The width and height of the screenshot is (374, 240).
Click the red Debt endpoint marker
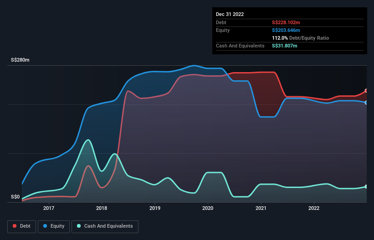click(366, 91)
